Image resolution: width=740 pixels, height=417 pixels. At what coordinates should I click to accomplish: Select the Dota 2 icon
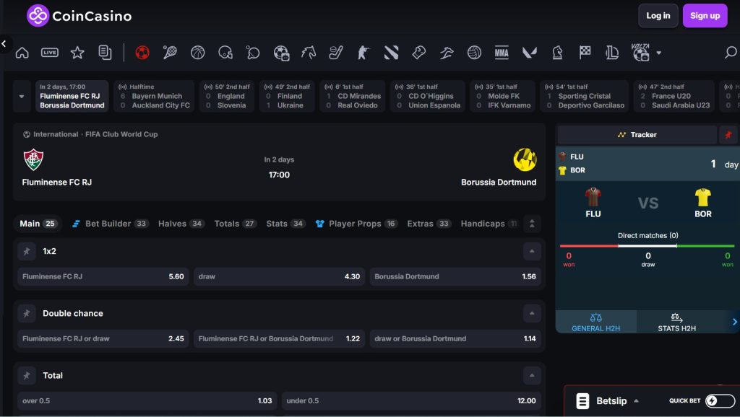[x=391, y=52]
